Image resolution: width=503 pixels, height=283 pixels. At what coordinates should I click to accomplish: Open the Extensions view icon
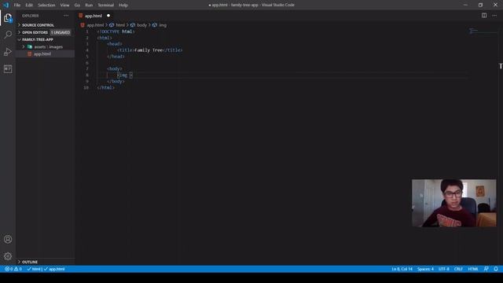(8, 68)
